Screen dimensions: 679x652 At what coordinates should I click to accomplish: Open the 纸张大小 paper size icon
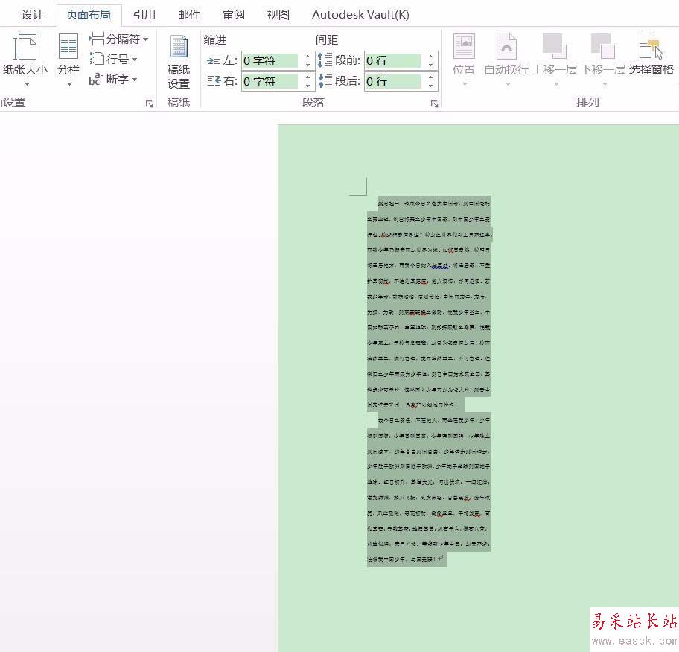point(25,47)
